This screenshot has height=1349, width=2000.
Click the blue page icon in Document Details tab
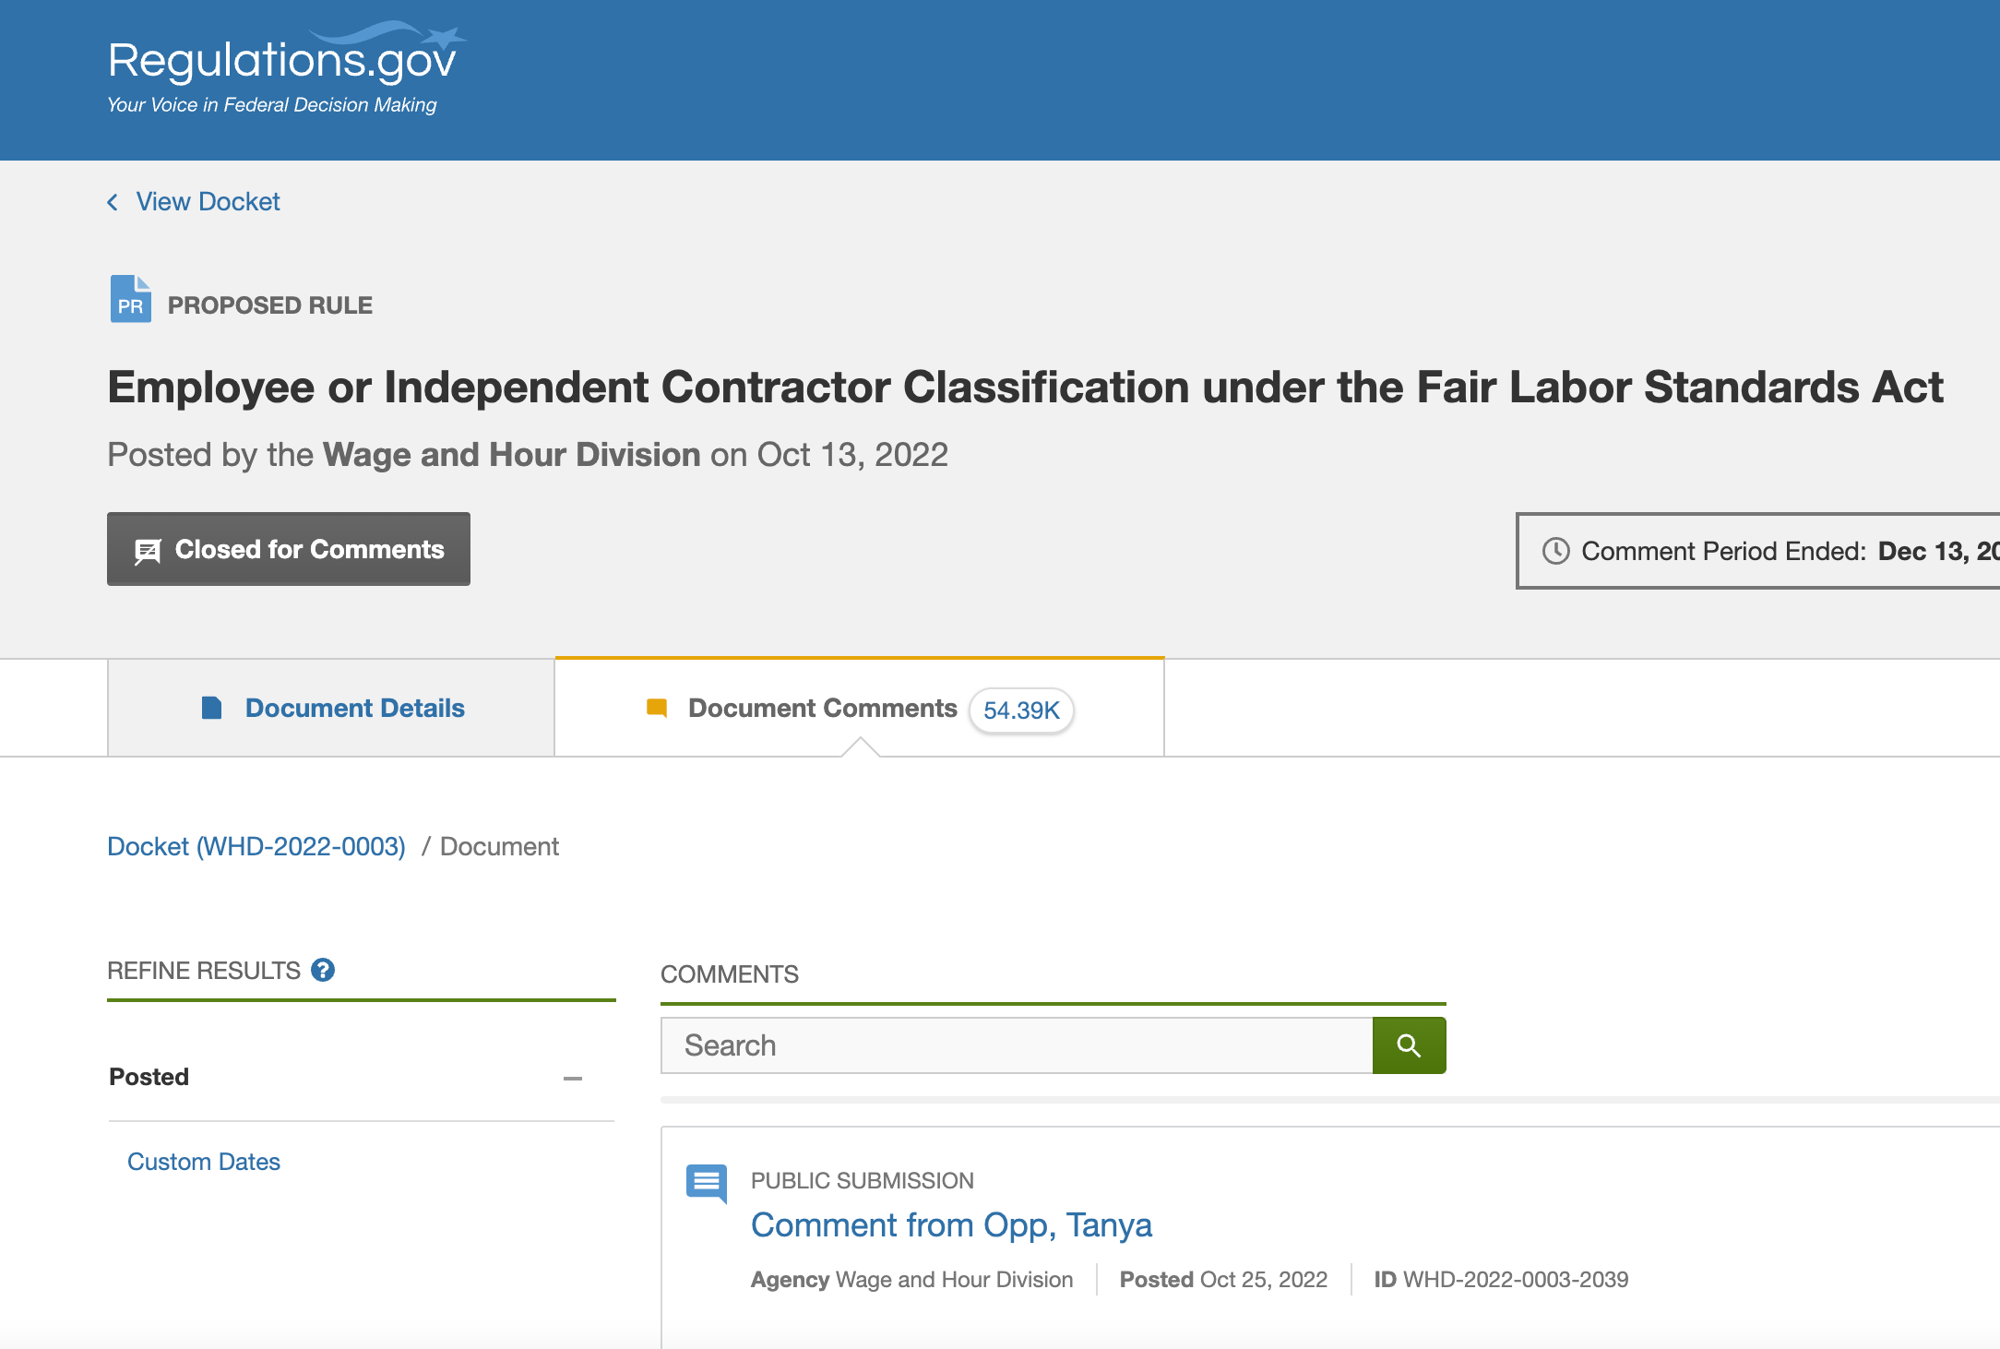[x=212, y=708]
